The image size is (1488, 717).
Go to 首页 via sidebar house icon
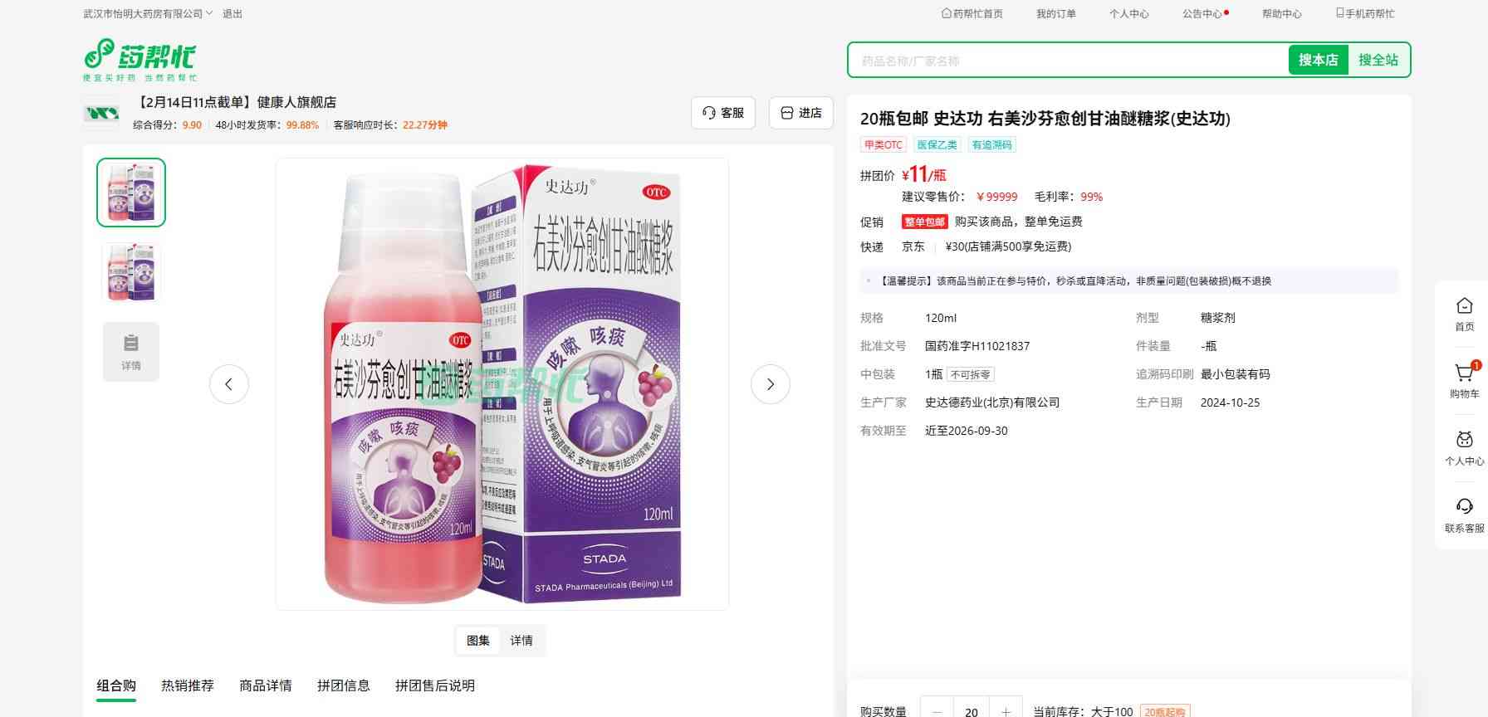click(1464, 314)
